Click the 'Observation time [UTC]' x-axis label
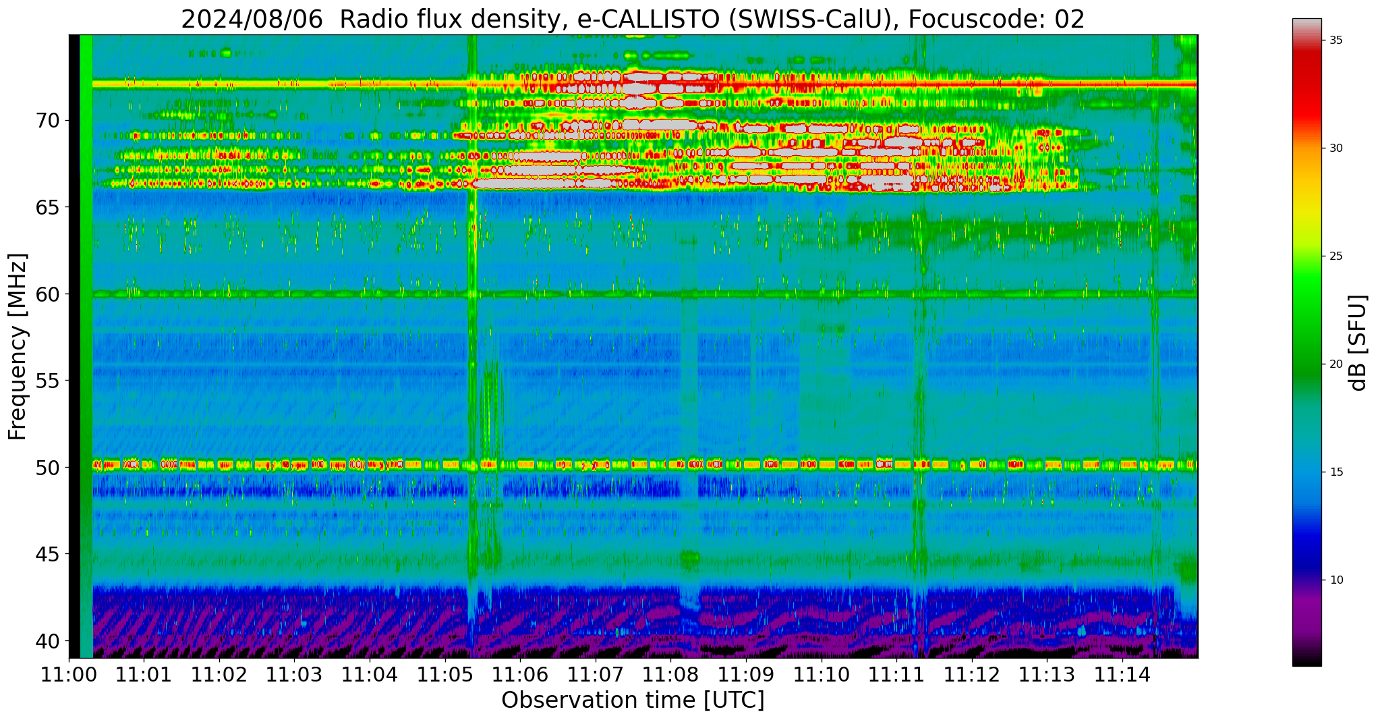 point(633,700)
